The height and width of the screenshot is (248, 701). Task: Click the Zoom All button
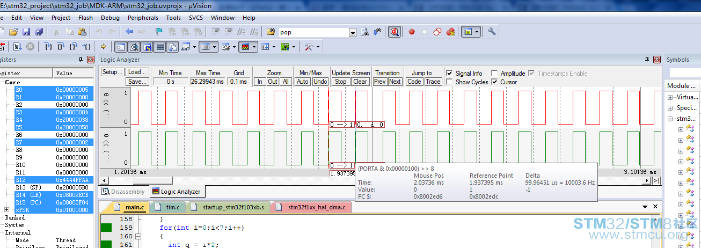[286, 82]
